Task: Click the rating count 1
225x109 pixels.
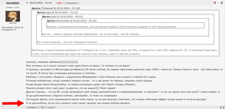Action: (218, 3)
